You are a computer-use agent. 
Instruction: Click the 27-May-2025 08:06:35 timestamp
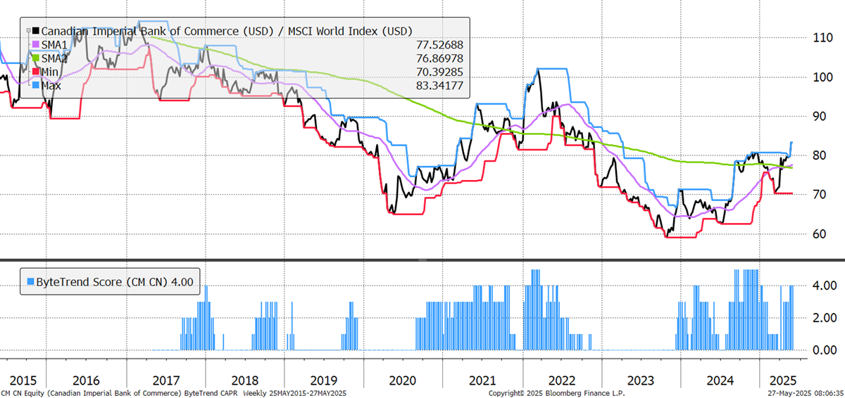(805, 392)
